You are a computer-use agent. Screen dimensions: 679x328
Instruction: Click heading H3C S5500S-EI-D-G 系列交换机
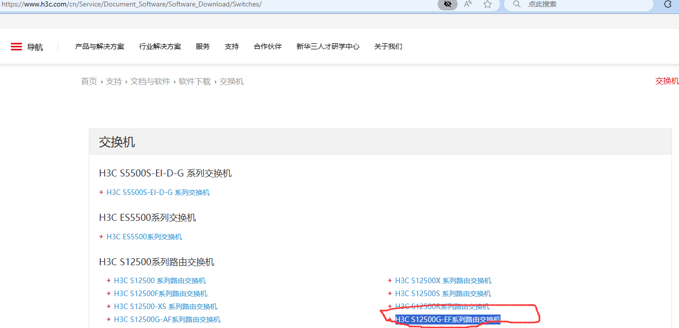click(166, 173)
